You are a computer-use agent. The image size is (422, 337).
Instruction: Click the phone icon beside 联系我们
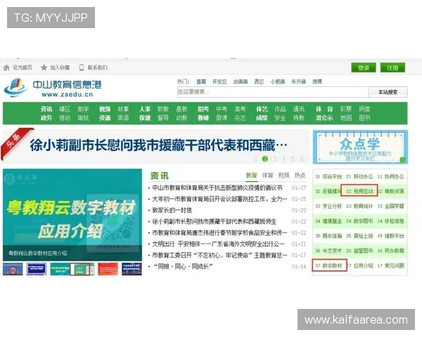[x=82, y=67]
